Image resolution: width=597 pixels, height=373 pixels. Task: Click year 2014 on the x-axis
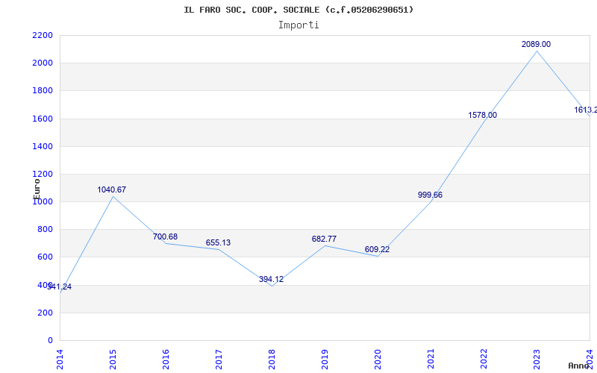pyautogui.click(x=60, y=359)
